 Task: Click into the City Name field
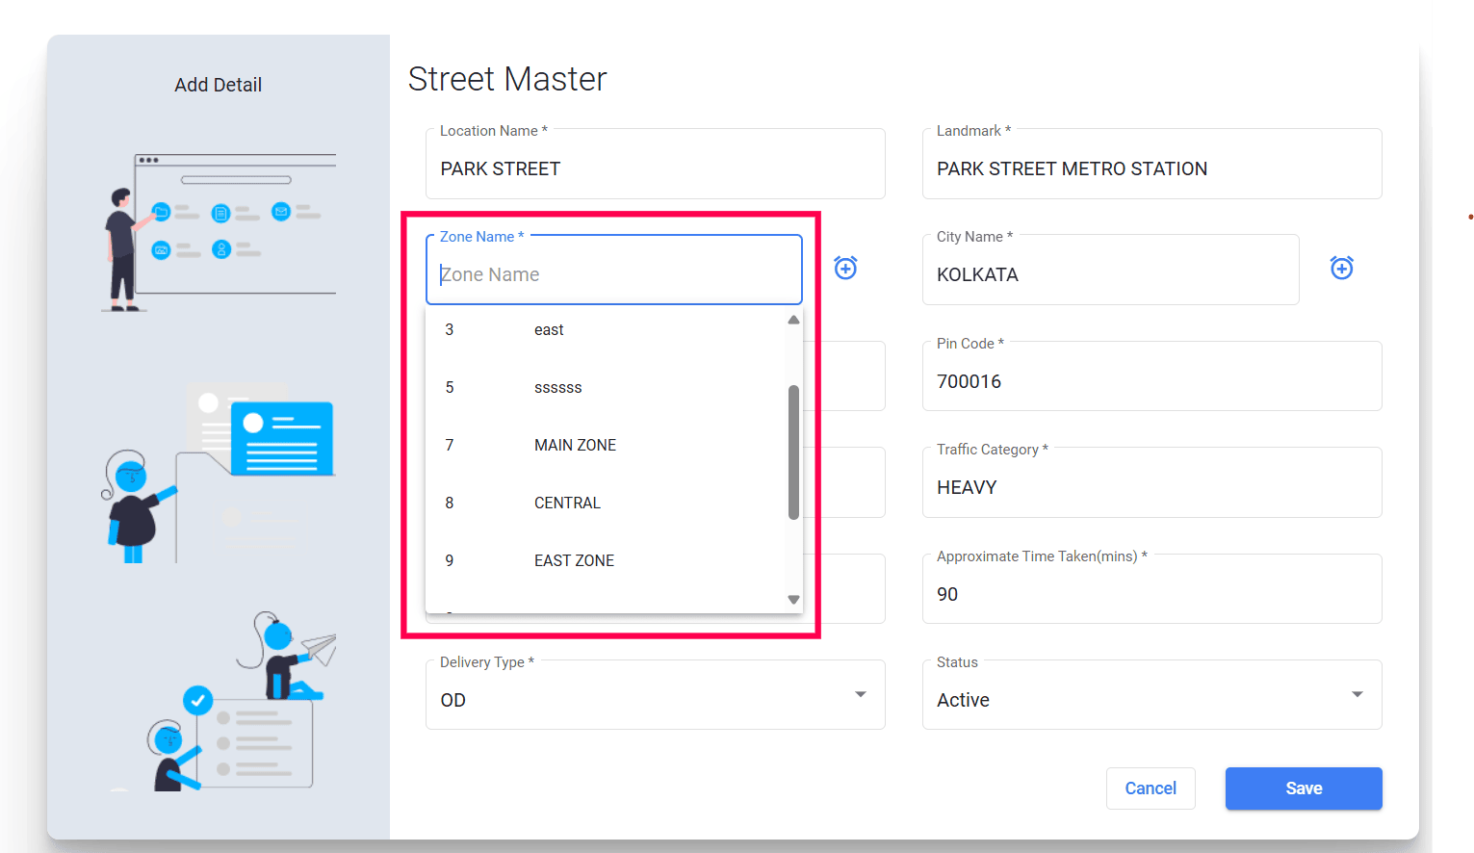1110,274
